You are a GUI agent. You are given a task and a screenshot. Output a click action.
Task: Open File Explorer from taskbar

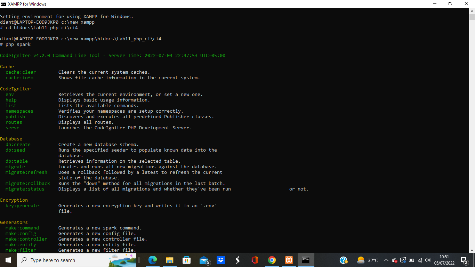coord(169,260)
